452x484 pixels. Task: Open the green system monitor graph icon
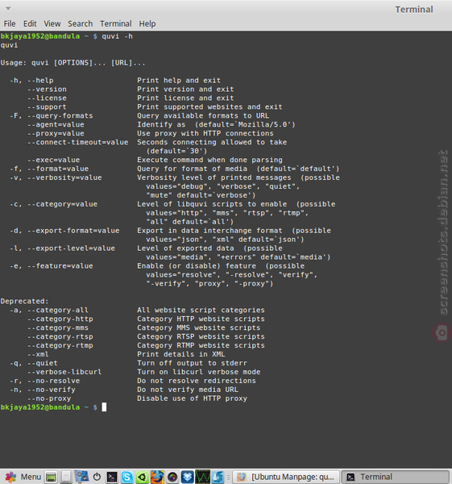coord(202,477)
